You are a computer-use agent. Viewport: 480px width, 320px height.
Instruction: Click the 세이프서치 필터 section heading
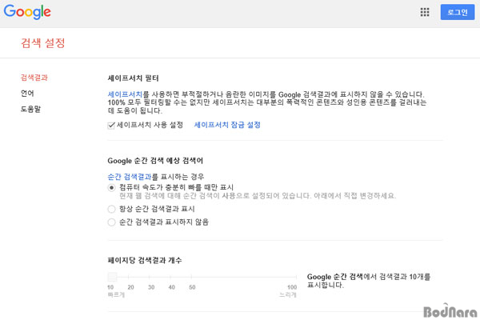[133, 78]
